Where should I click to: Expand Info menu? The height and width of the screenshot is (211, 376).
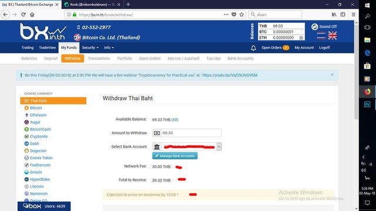(109, 47)
